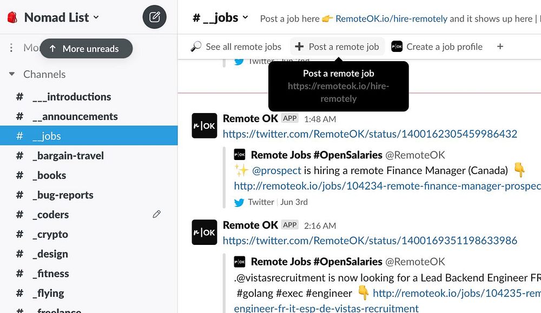This screenshot has width=541, height=313.
Task: Click the Create a job profile bookmark
Action: pyautogui.click(x=437, y=46)
